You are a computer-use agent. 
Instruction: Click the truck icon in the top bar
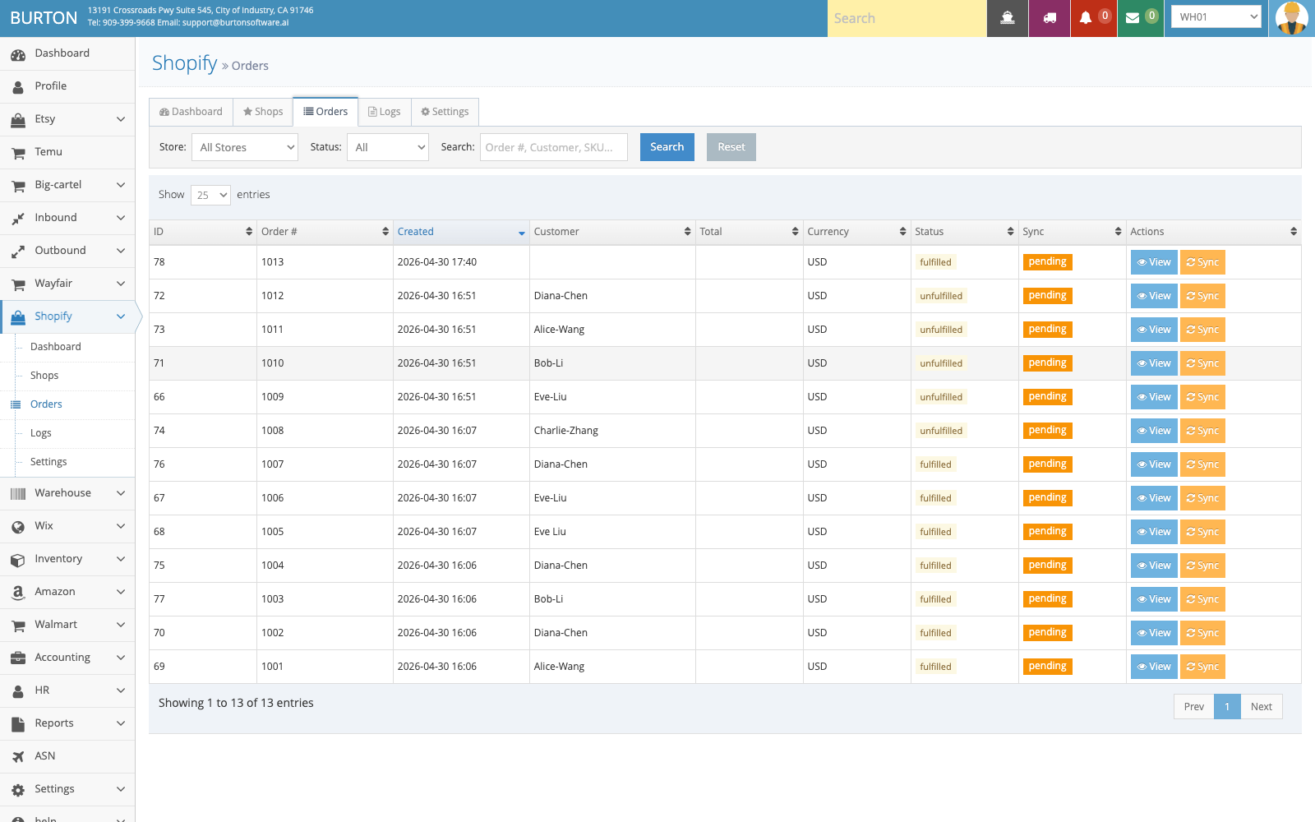click(1050, 18)
